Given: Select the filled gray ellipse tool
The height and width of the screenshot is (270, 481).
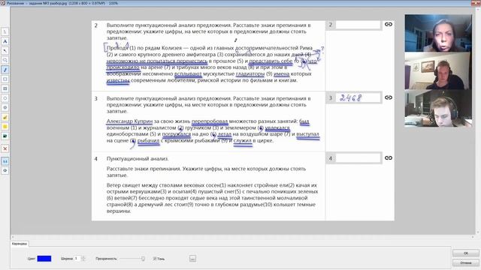Looking at the screenshot, I should click(5, 108).
